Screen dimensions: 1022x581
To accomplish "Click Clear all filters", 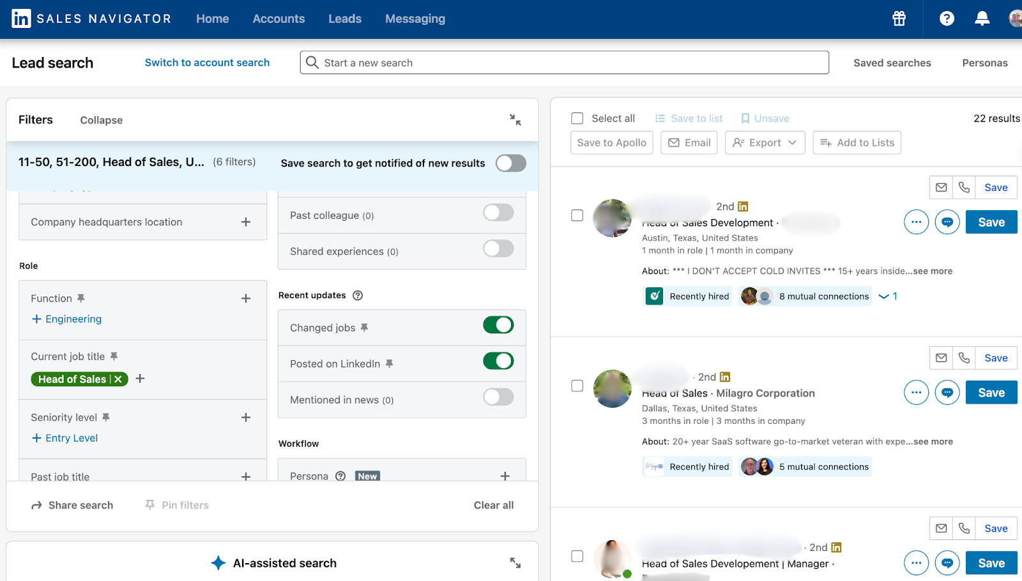I will tap(494, 505).
